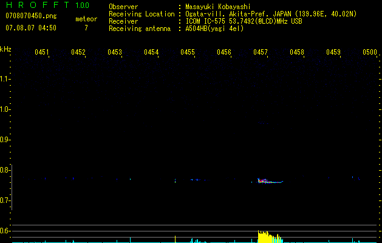
Task: Click time marker 0455
Action: [188, 52]
